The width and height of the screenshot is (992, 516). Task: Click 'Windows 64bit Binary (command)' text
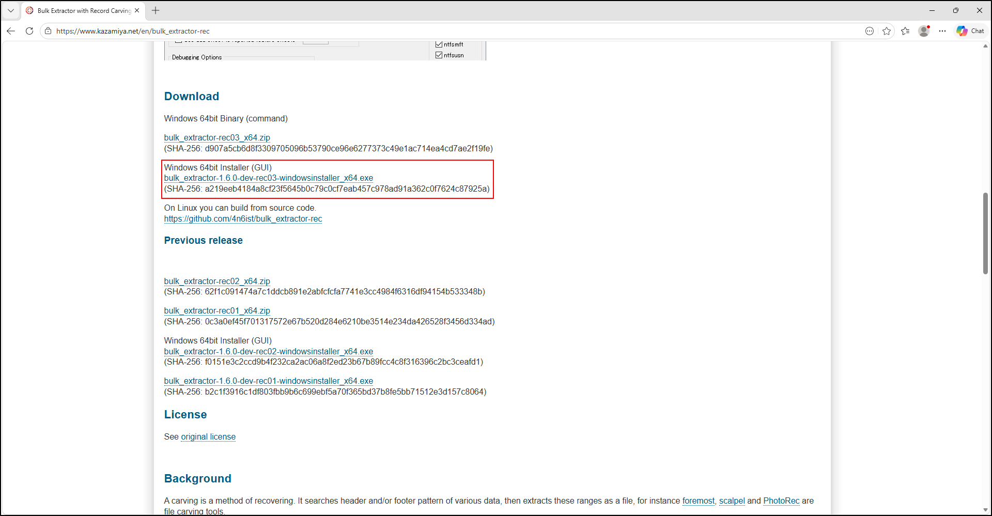click(x=226, y=119)
